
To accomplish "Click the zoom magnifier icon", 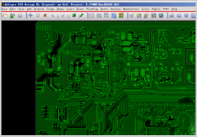I will tap(106, 16).
